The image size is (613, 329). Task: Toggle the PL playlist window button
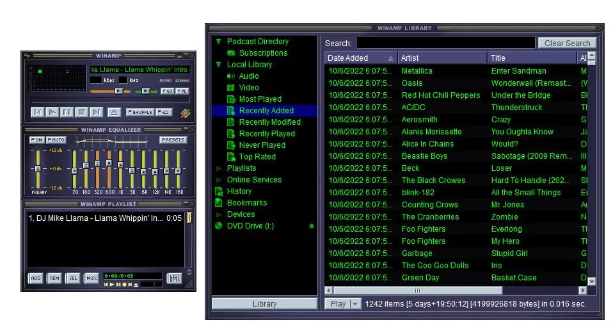pyautogui.click(x=182, y=91)
